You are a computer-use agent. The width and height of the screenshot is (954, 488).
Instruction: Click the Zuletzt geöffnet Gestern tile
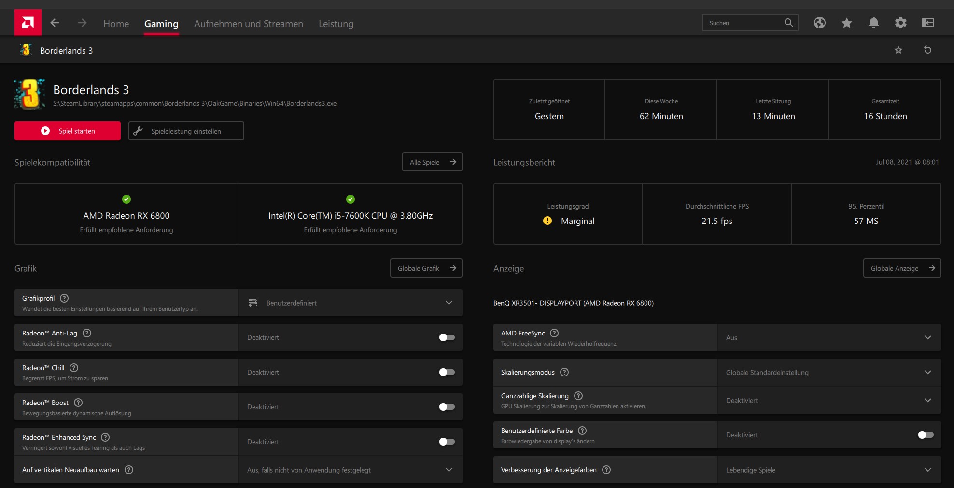(x=549, y=110)
